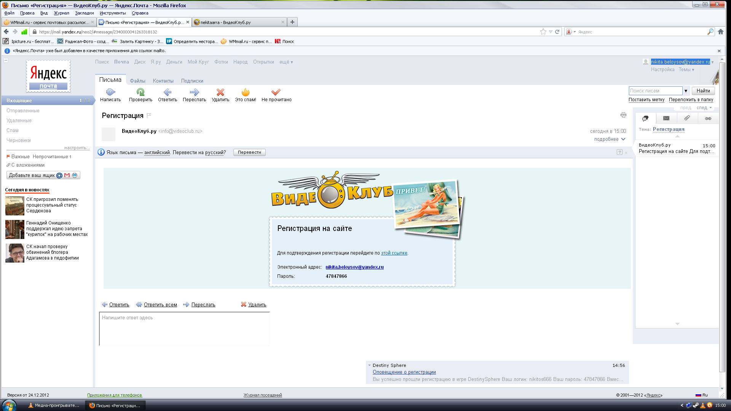Click the Проверить refresh mail icon

(140, 92)
